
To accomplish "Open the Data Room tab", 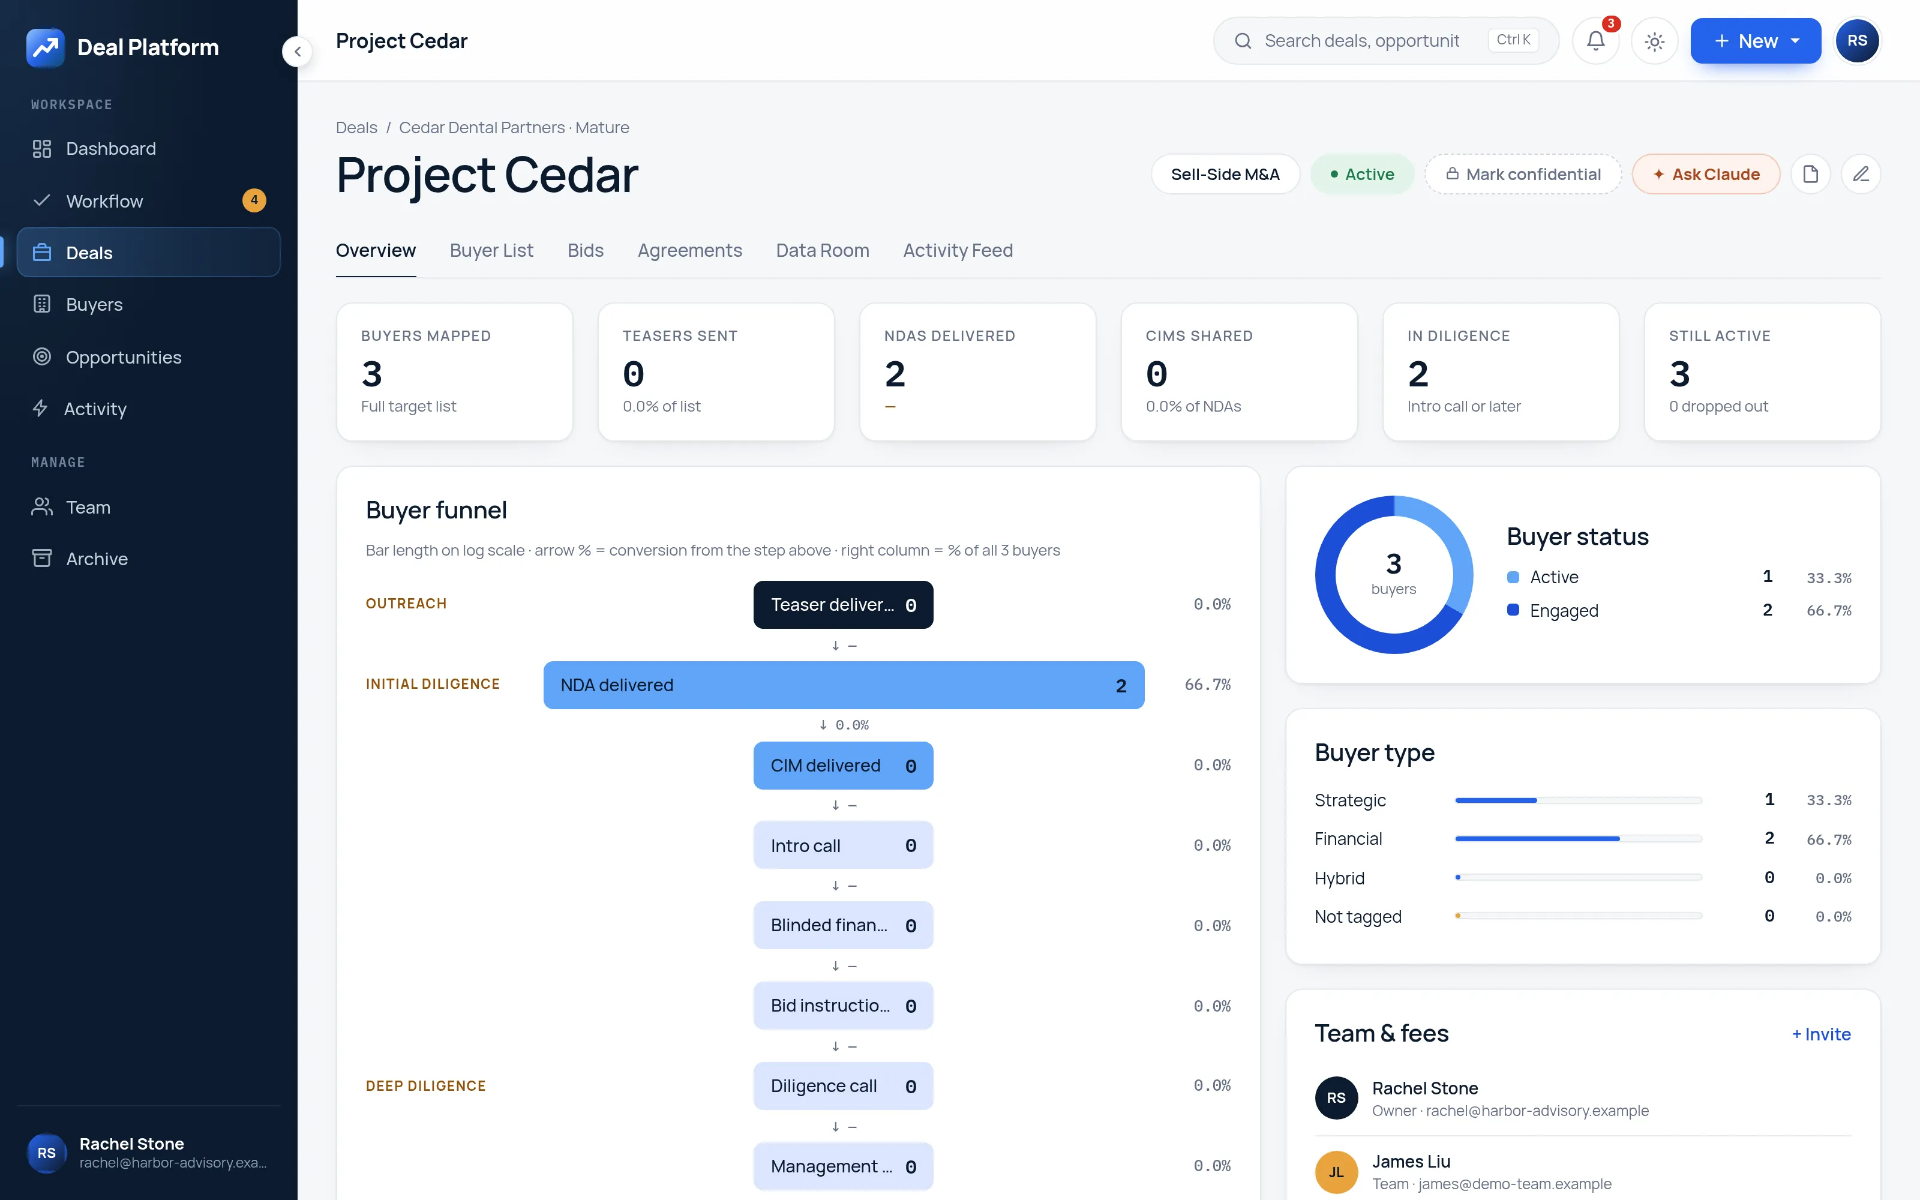I will click(822, 251).
